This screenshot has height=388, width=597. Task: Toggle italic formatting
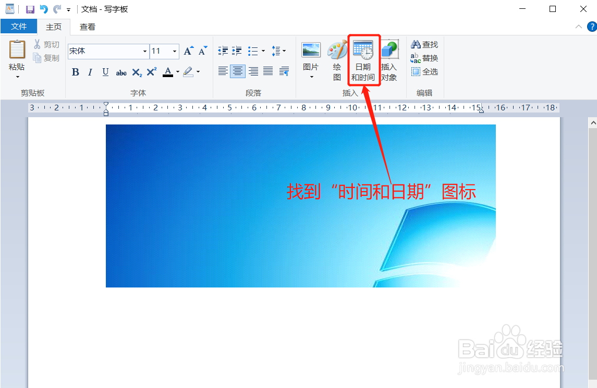pyautogui.click(x=90, y=72)
